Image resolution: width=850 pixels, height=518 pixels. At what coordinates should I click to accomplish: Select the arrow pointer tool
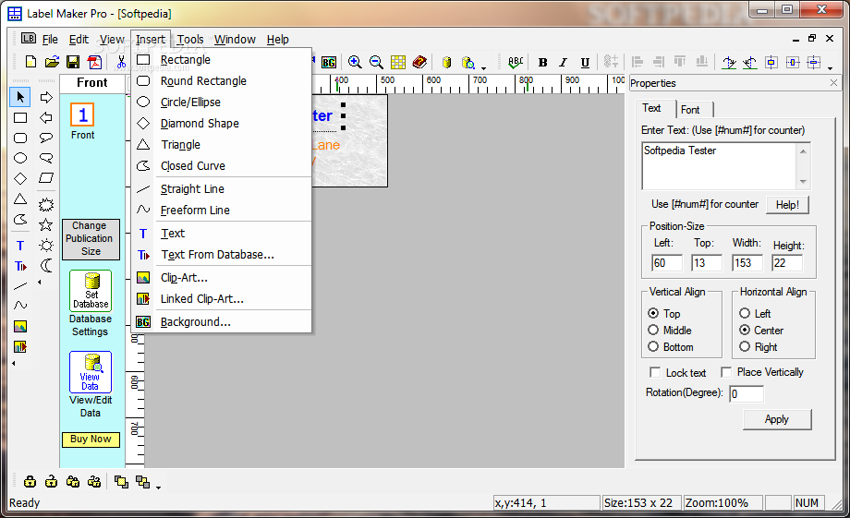click(x=20, y=97)
